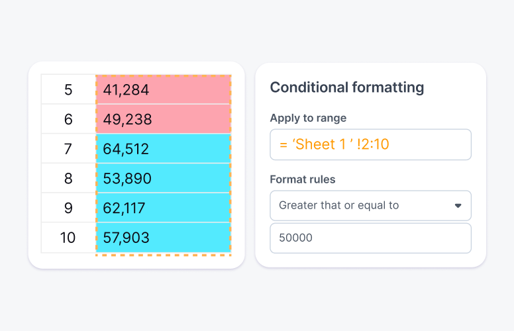The image size is (514, 331).
Task: Select the cell containing 57,903
Action: (163, 238)
